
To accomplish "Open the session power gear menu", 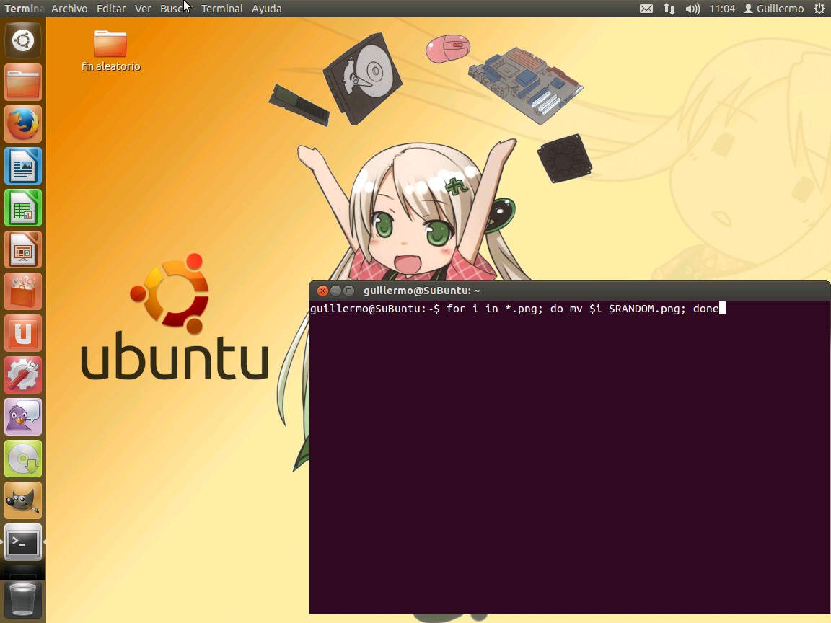I will tap(819, 9).
